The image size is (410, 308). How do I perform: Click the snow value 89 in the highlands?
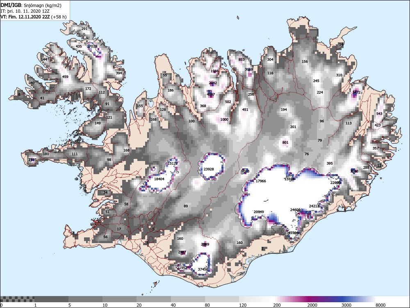point(186,206)
